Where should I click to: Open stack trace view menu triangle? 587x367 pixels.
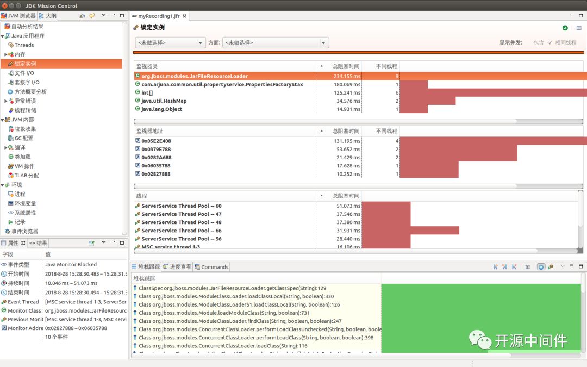tap(563, 266)
